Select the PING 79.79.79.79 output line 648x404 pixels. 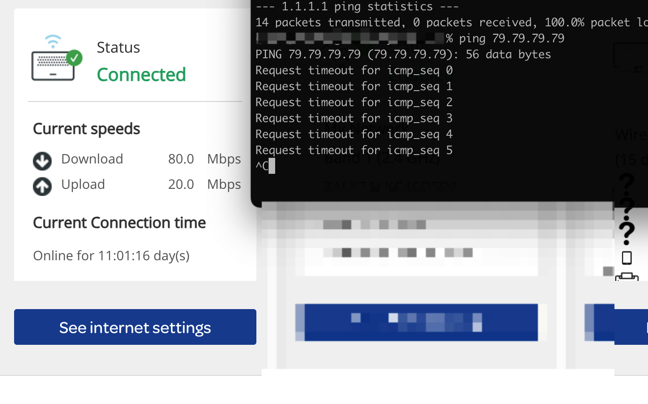click(403, 54)
